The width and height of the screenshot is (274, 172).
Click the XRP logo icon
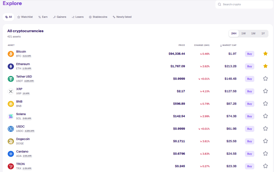tap(10, 91)
